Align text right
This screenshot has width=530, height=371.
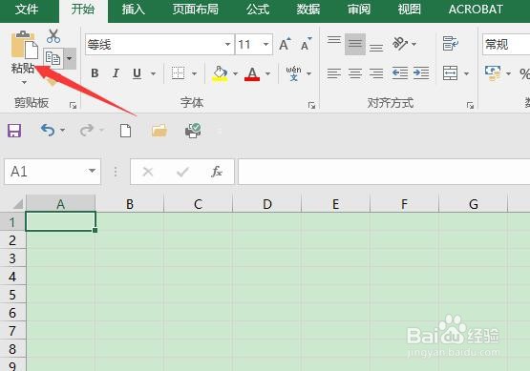click(x=376, y=73)
